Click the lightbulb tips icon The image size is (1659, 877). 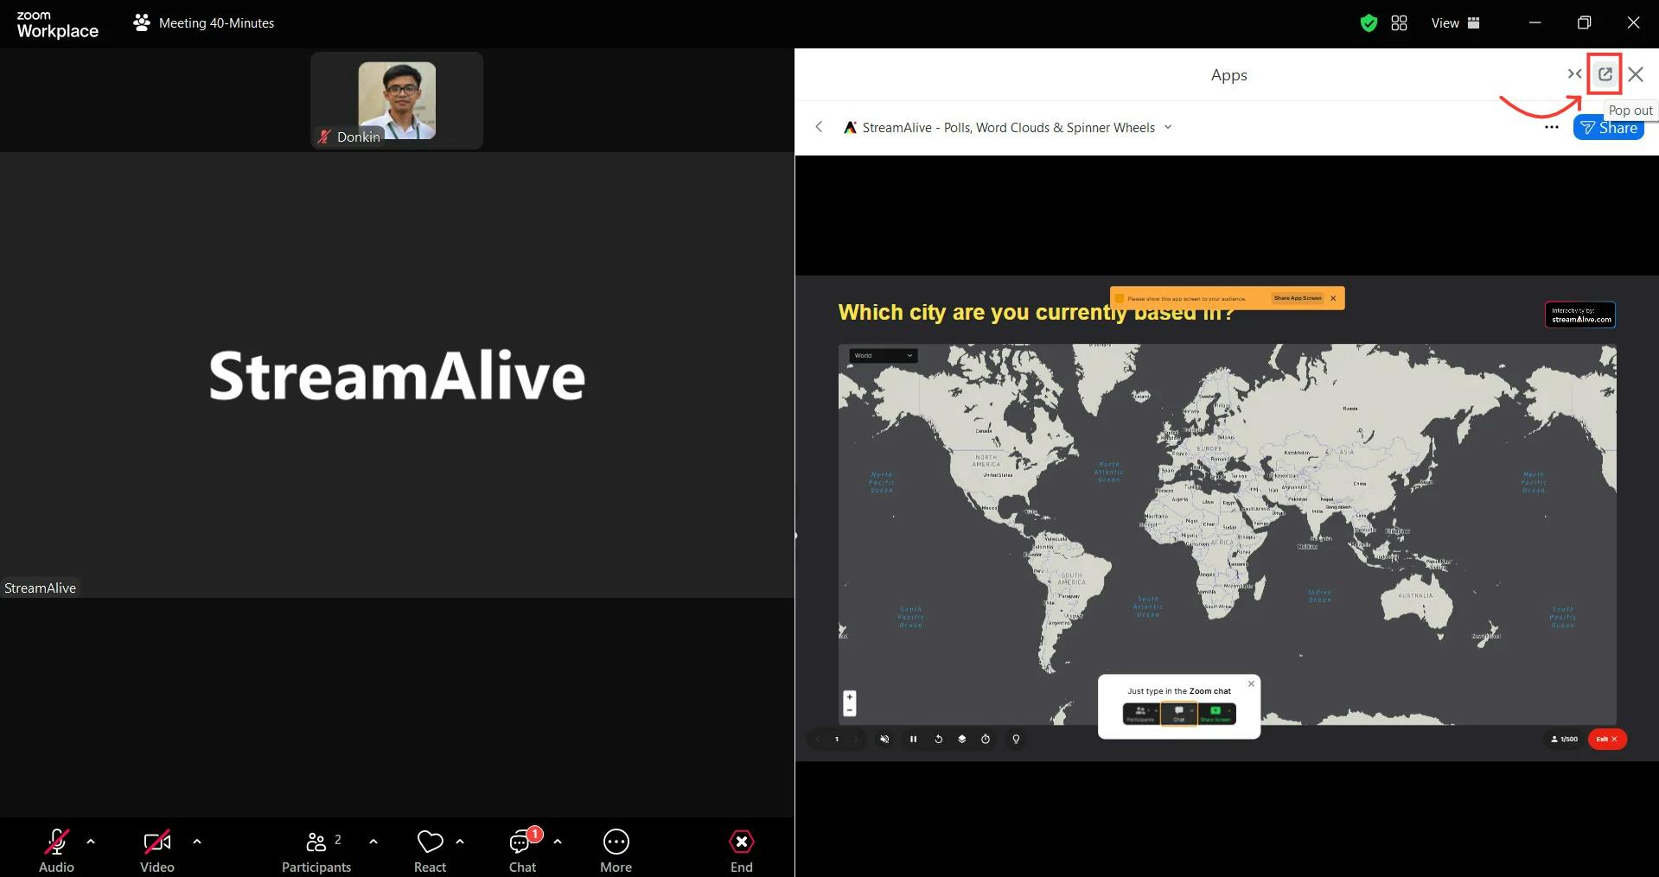click(1016, 740)
